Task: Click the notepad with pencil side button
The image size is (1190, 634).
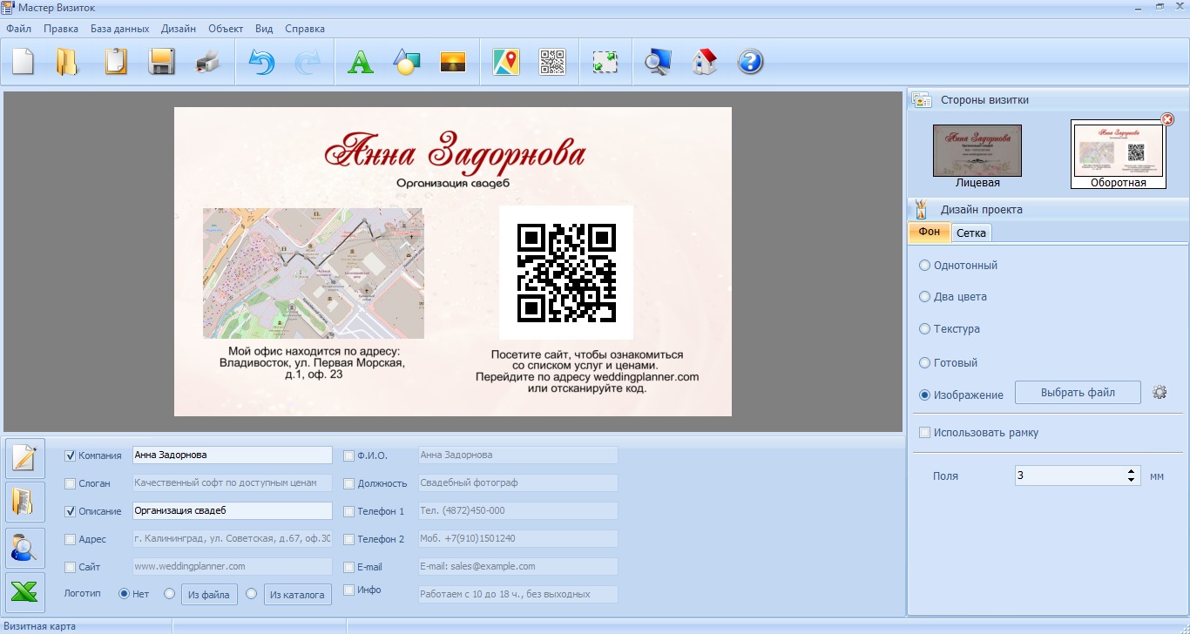Action: (25, 457)
